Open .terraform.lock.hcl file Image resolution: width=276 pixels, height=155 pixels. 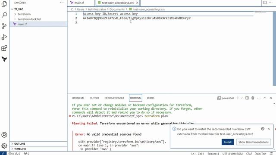click(x=29, y=19)
